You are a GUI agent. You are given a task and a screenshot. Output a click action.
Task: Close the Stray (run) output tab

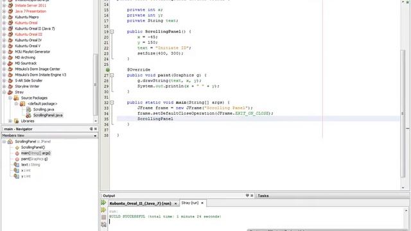click(x=202, y=203)
